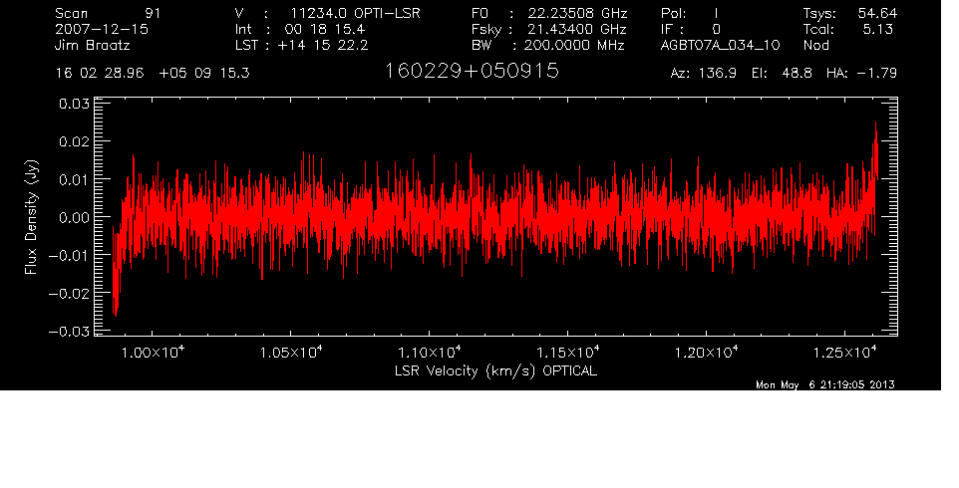Click y-axis tick label 0.01

click(74, 179)
